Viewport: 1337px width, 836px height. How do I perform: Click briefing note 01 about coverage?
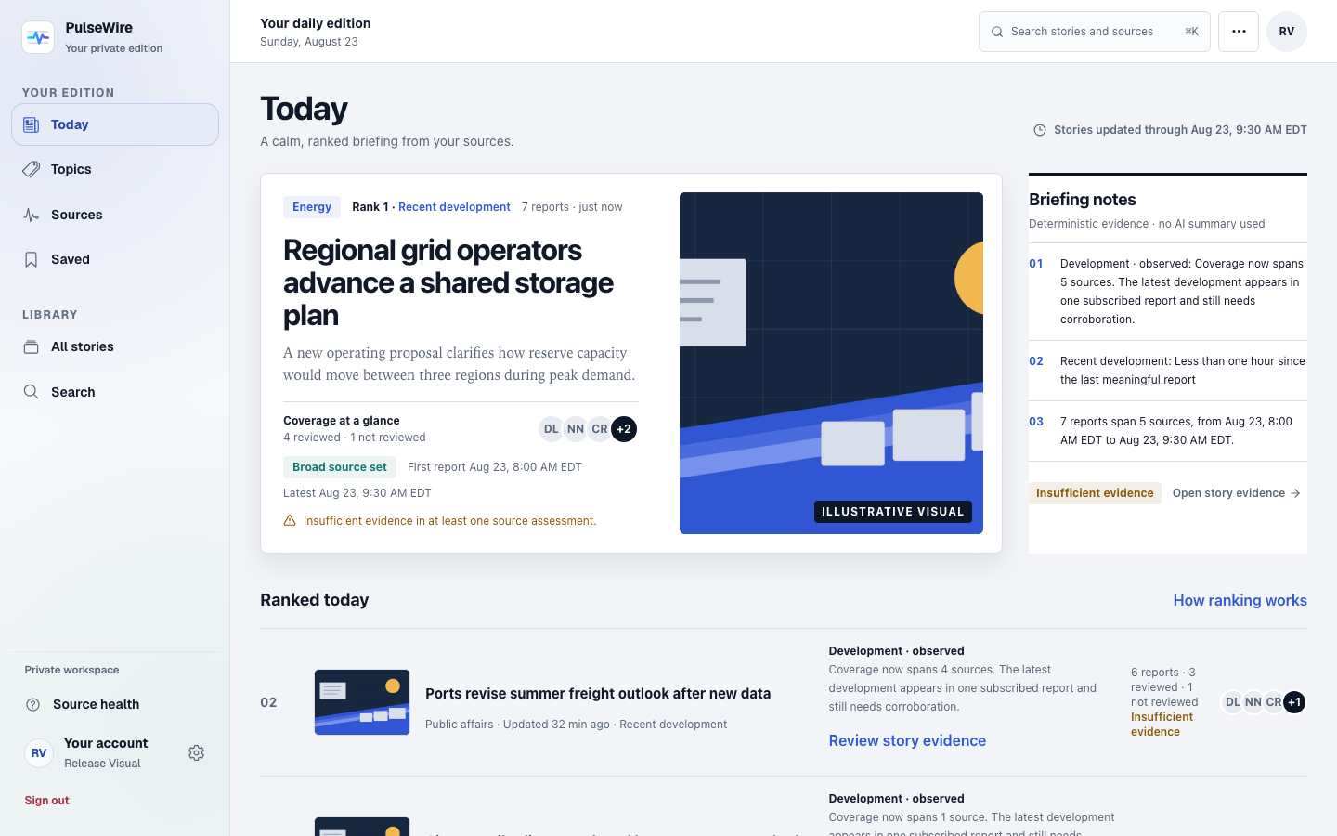[x=1168, y=292]
